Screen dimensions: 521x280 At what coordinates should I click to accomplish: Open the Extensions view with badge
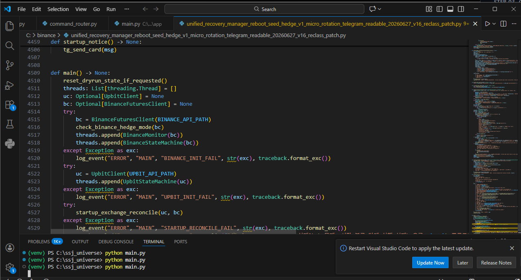point(10,105)
